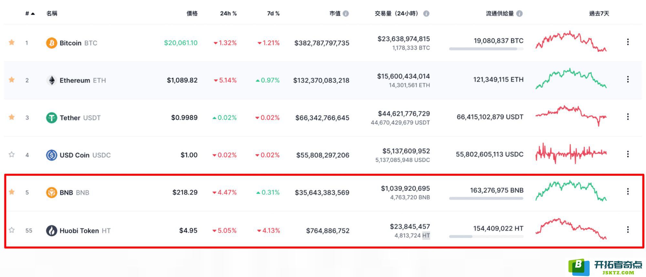Click the info icon beside 交易量（24小時）

[x=426, y=14]
